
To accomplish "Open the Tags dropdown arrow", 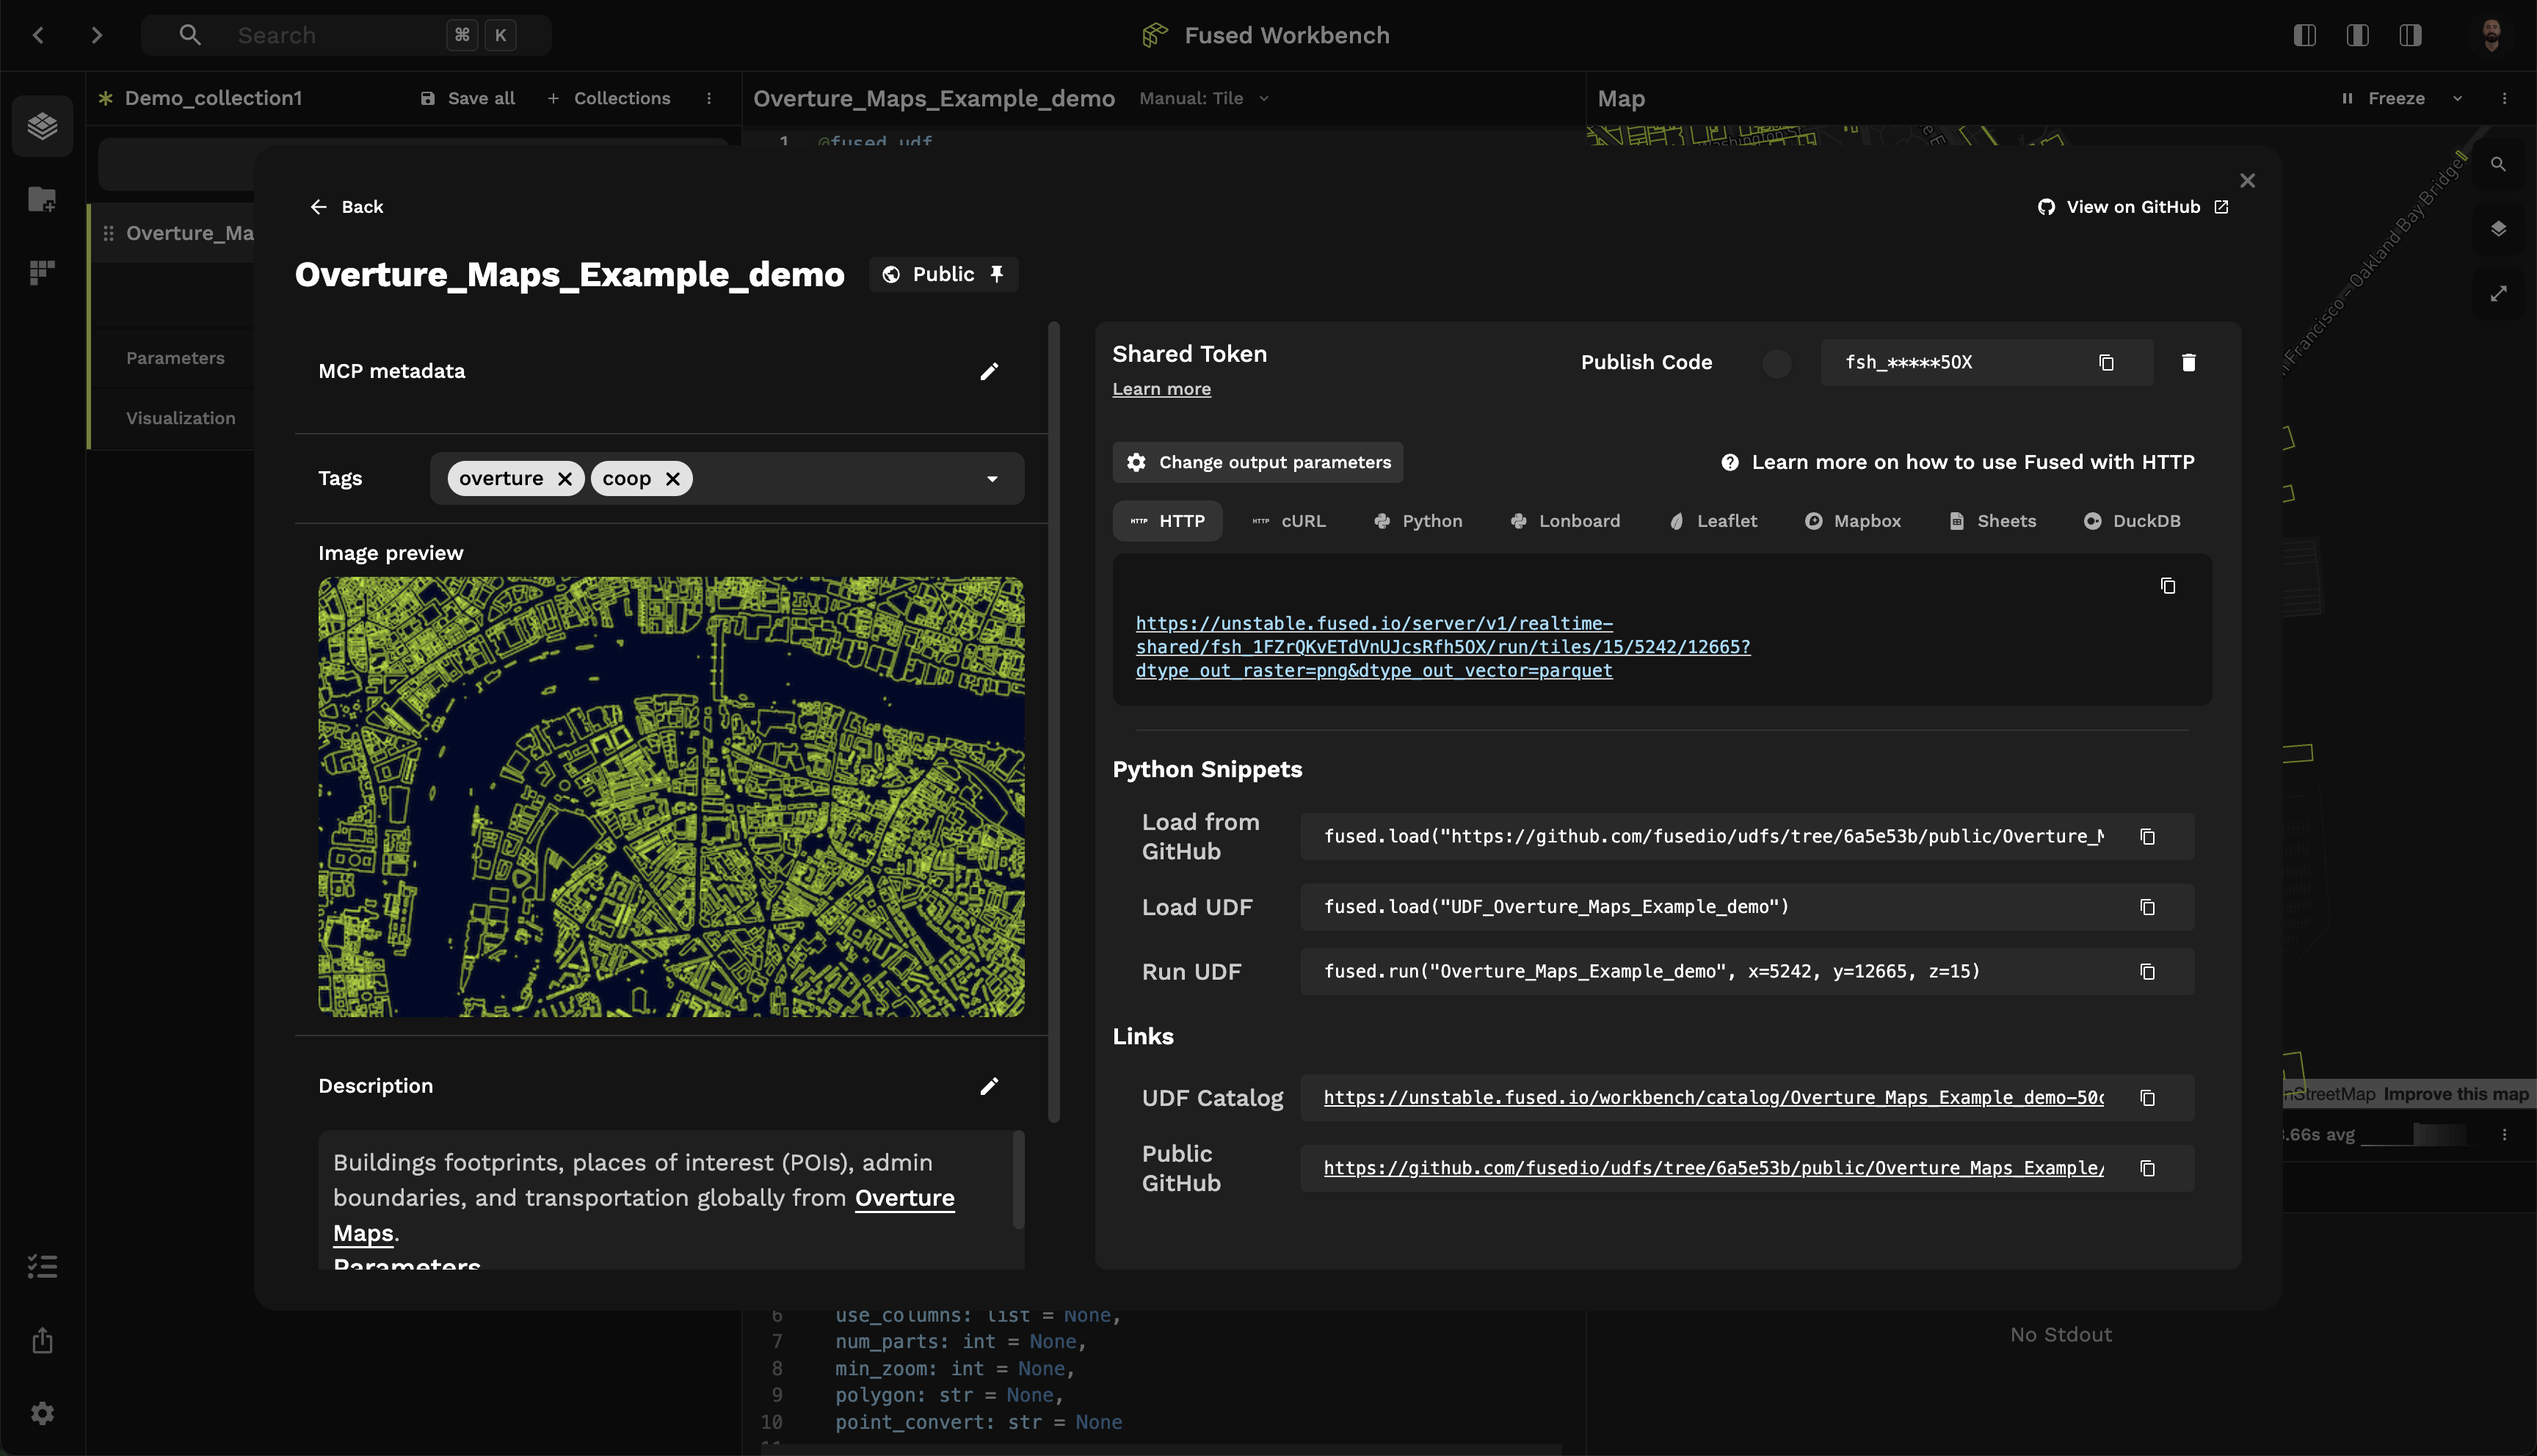I will (992, 479).
